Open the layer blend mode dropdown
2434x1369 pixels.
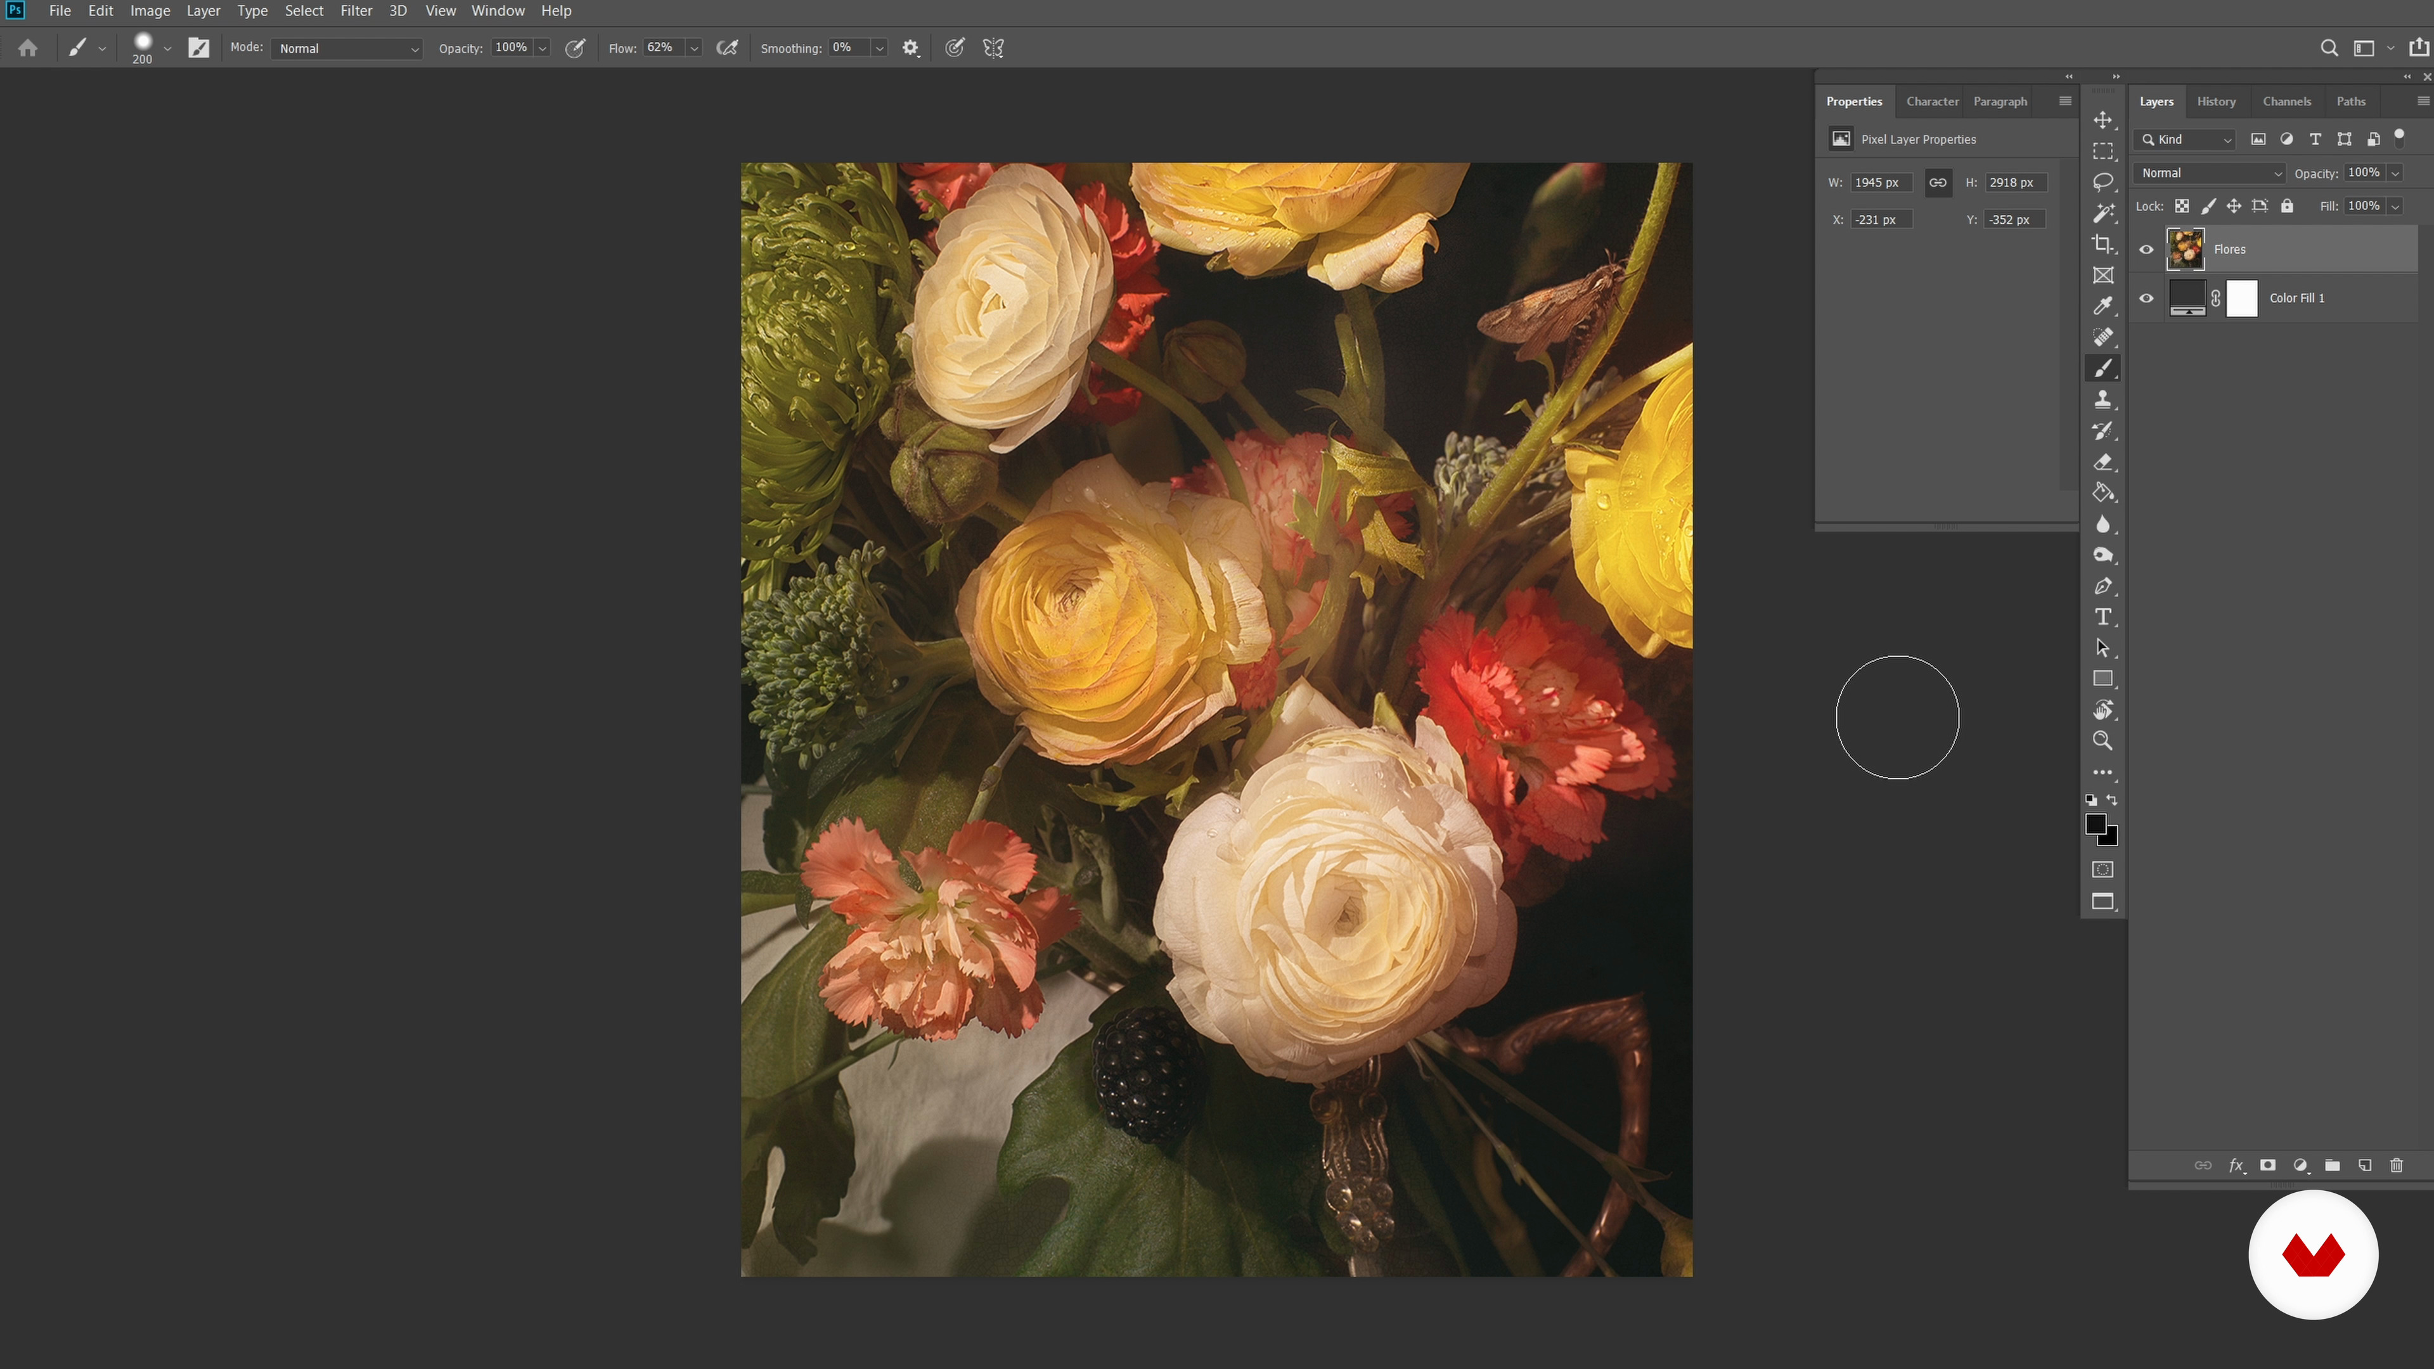[x=2210, y=173]
